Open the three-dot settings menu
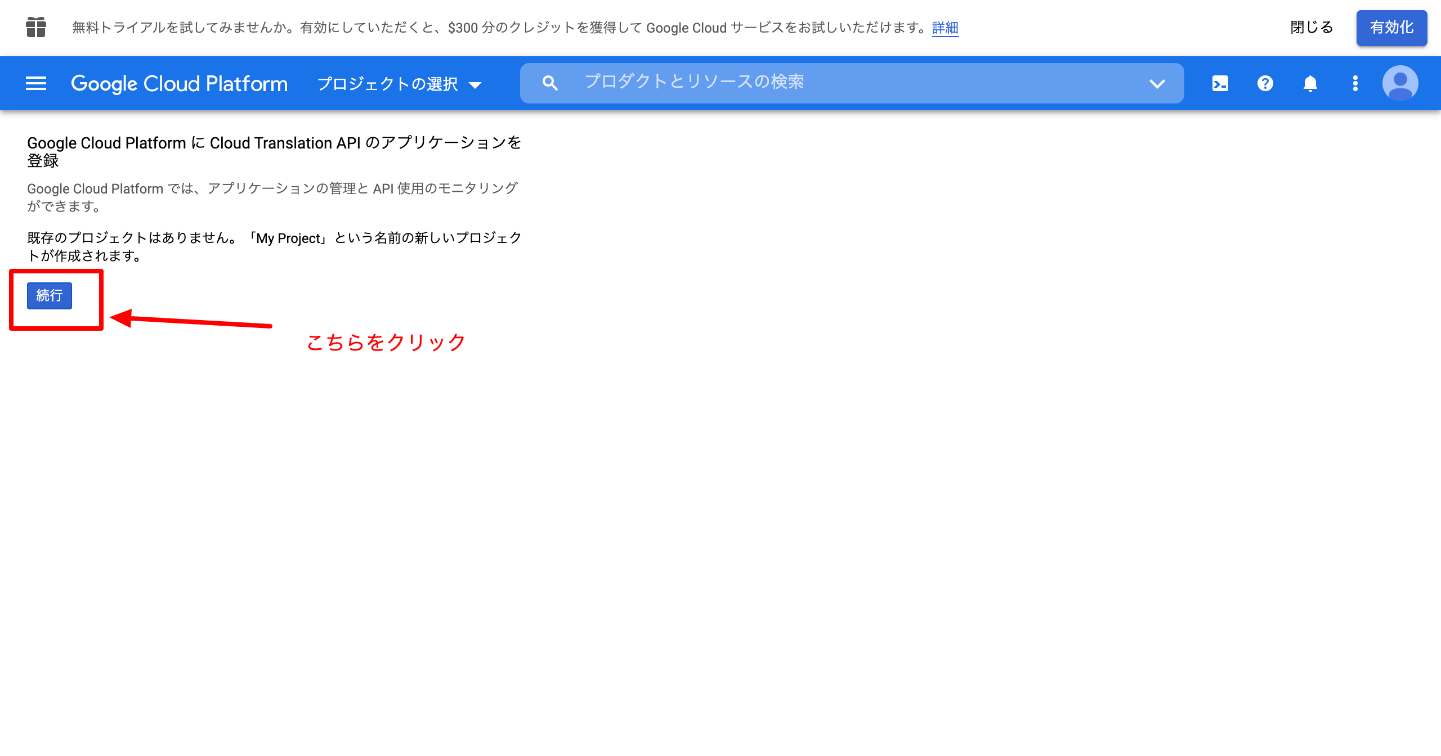Screen dimensions: 1441x756 [x=1355, y=84]
